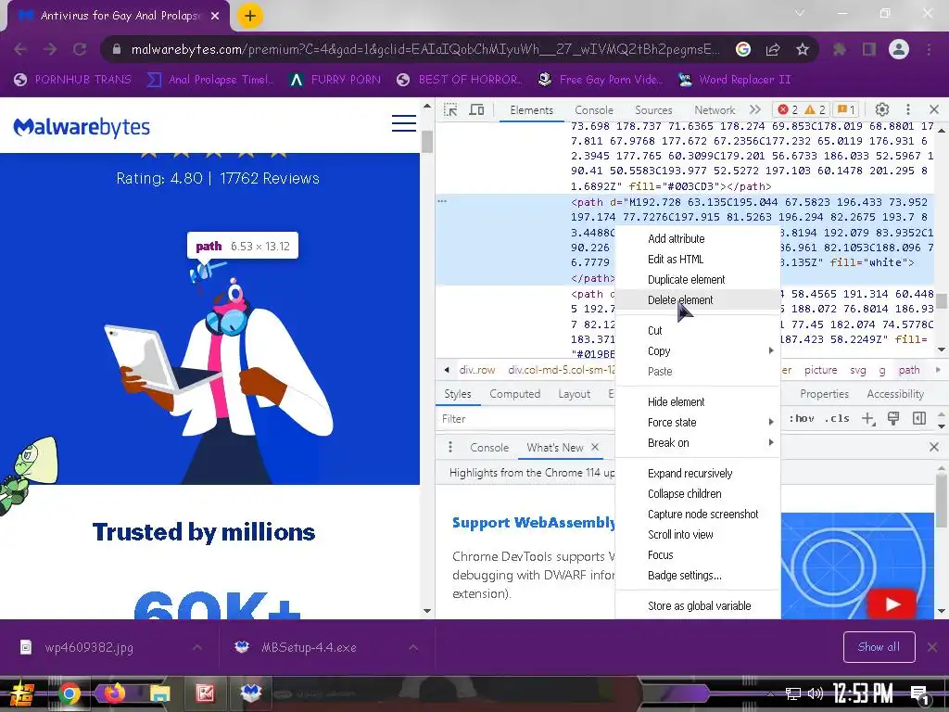Screen dimensions: 949x712
Task: Open DevTools settings gear
Action: click(882, 109)
